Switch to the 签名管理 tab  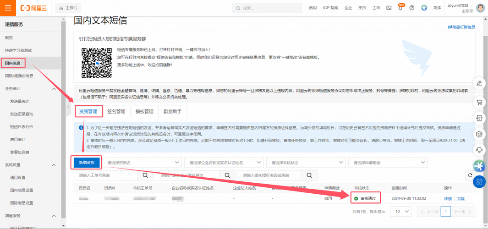[x=116, y=111]
